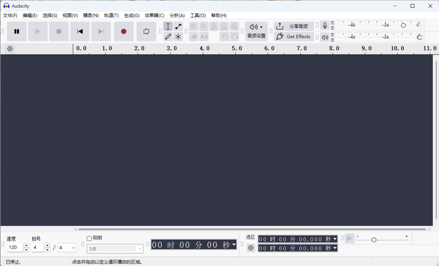Viewport: 439px width, 266px height.
Task: Fit selection to width zoom icon
Action: coord(214,26)
